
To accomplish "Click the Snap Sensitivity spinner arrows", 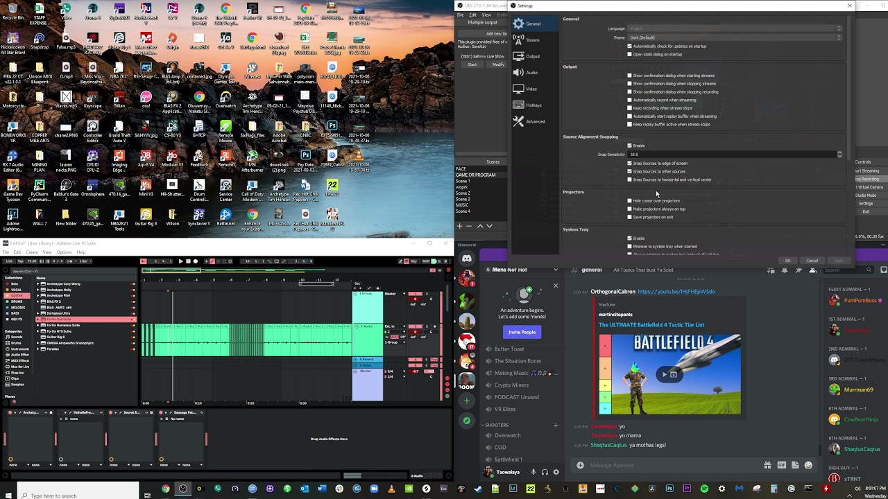I will point(839,154).
